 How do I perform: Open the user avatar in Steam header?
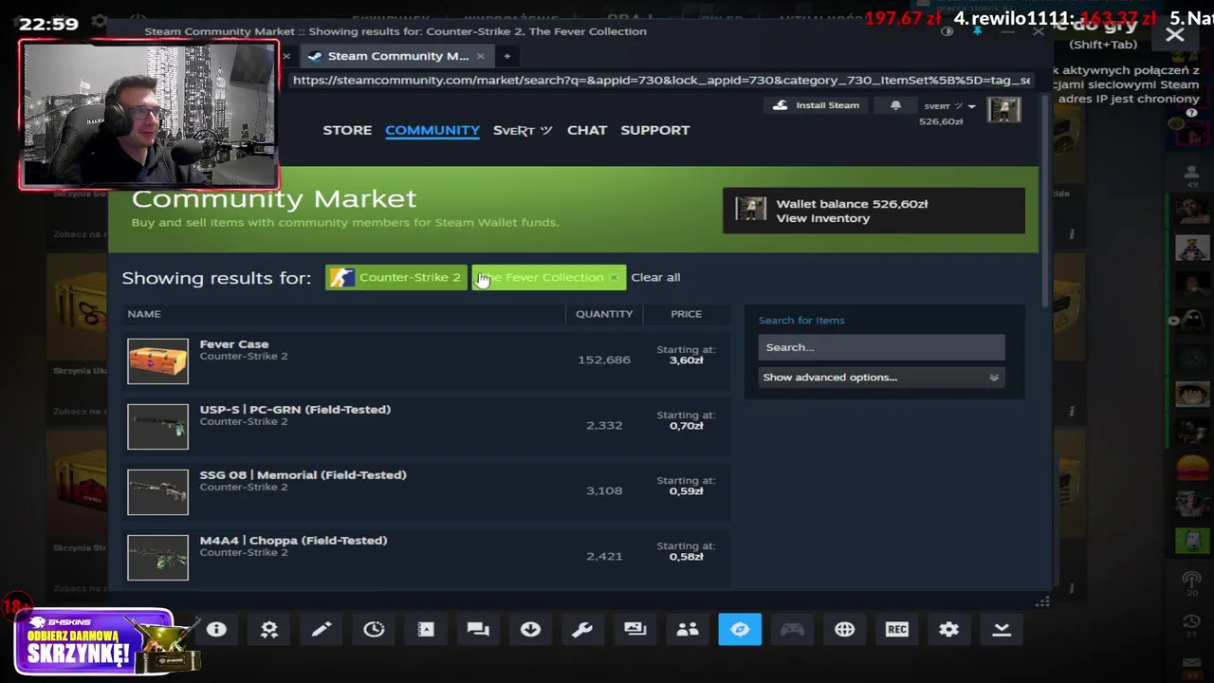click(x=1003, y=109)
